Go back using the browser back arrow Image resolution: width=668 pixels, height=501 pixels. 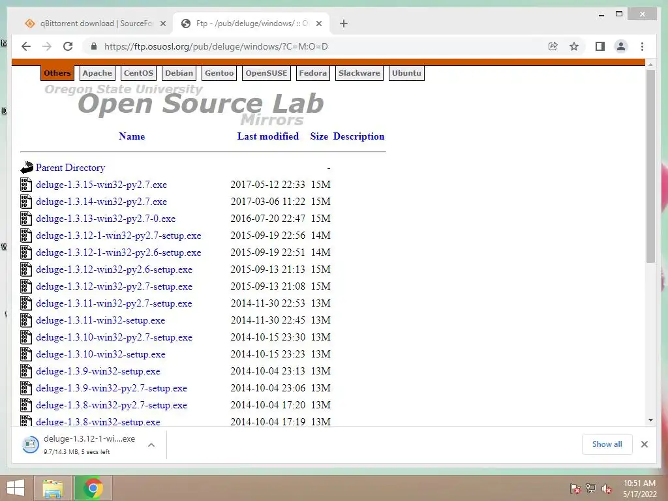(x=26, y=46)
